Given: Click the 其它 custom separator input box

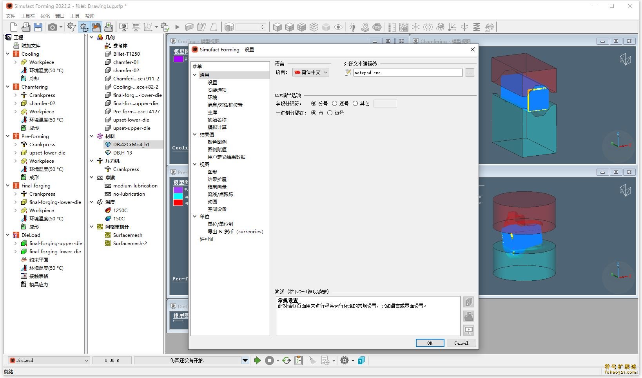Looking at the screenshot, I should pos(385,104).
